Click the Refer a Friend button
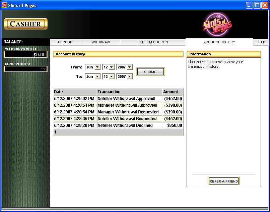The height and width of the screenshot is (212, 270). tap(224, 181)
